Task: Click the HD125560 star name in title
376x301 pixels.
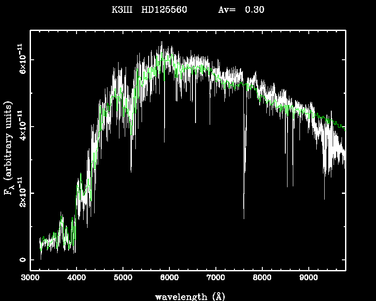Action: [164, 10]
